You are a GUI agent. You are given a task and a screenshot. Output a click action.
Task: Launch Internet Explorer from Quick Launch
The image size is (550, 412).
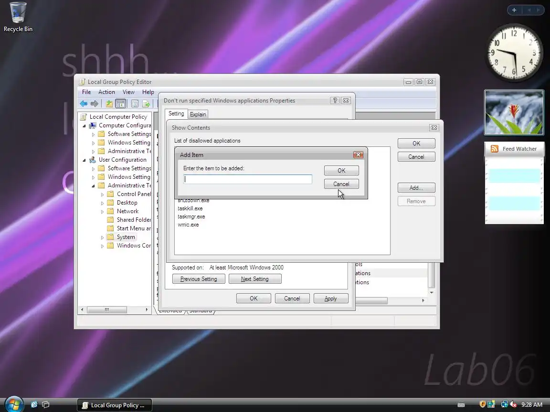(x=34, y=405)
